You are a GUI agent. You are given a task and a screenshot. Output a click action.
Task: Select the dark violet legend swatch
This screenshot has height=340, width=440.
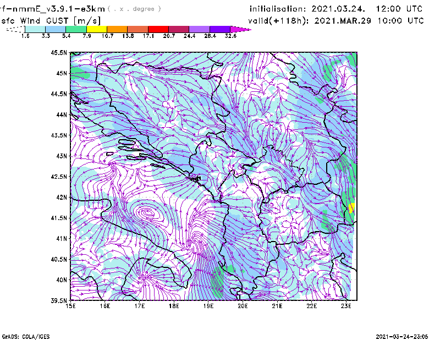pos(220,29)
